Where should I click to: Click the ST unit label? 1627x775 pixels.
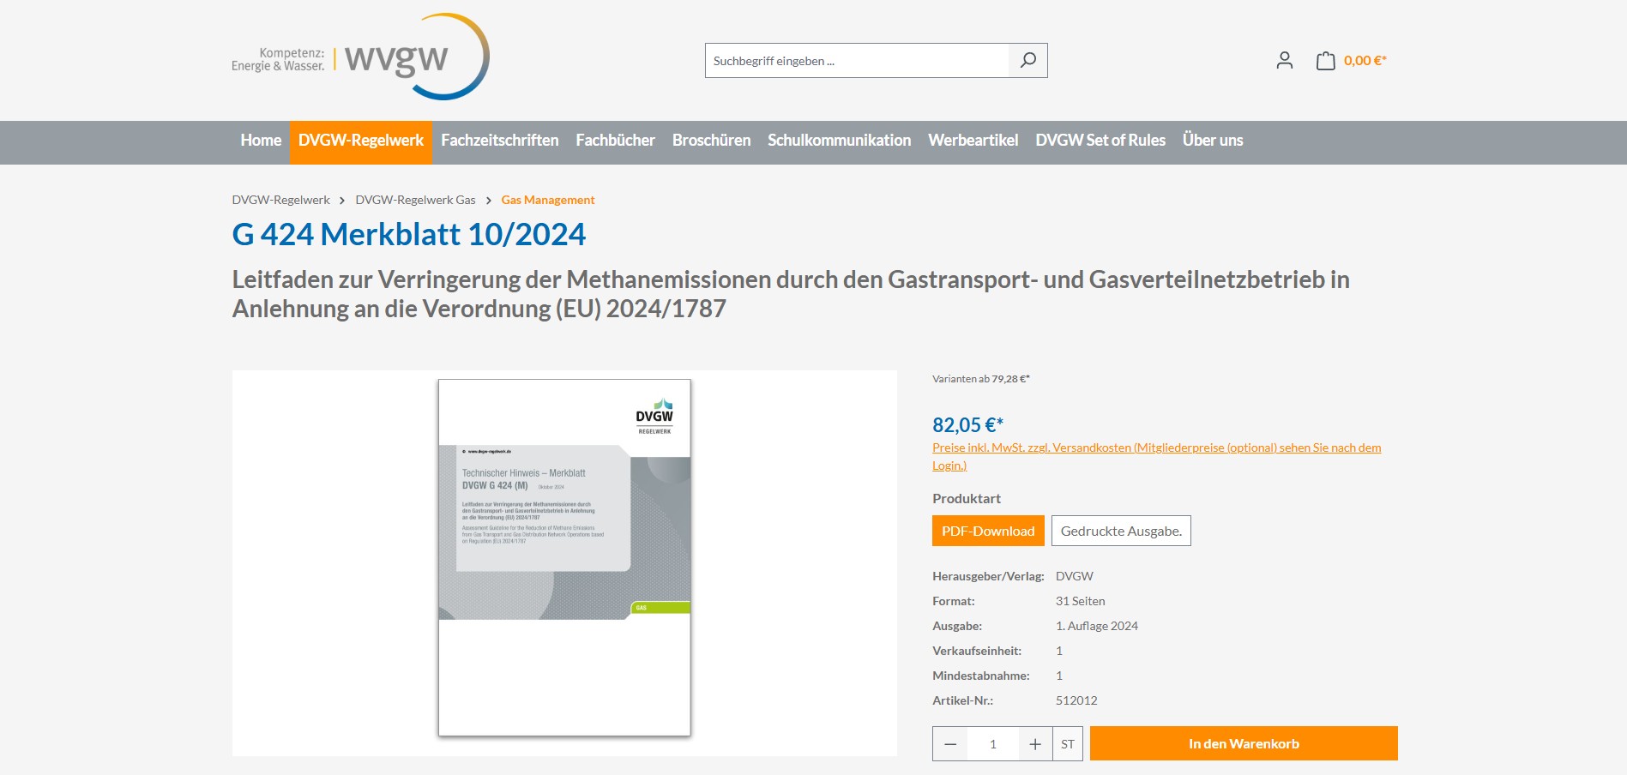pos(1067,744)
